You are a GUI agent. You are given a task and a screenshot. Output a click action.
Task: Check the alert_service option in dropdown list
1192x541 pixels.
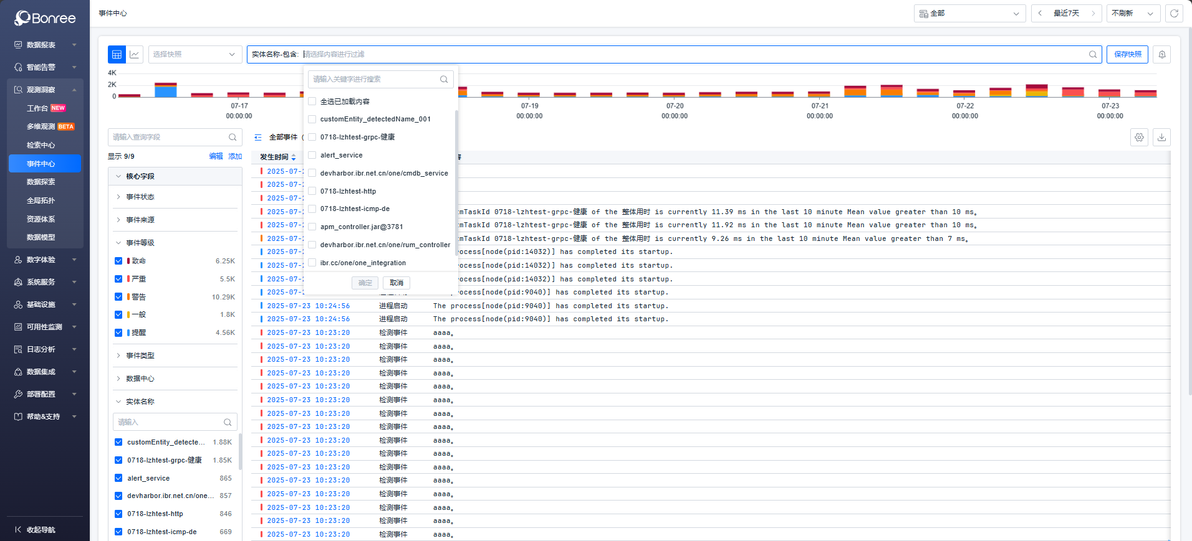[312, 155]
